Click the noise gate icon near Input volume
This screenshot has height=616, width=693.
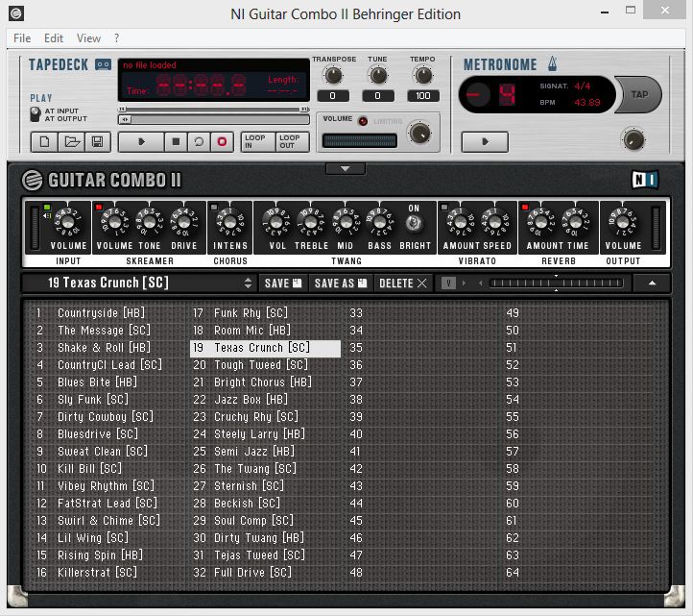[47, 215]
